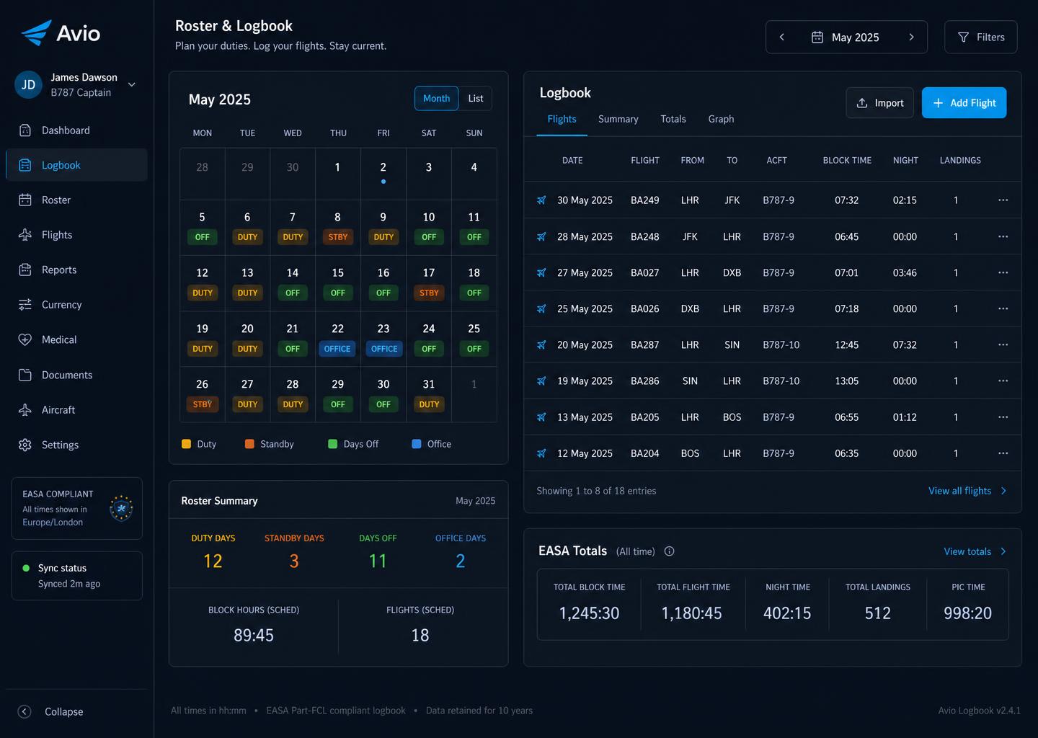The height and width of the screenshot is (738, 1038).
Task: Expand James Dawson account menu
Action: [x=132, y=84]
